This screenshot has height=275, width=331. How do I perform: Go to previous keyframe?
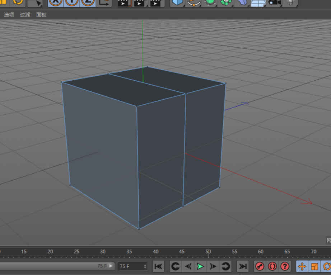coord(176,266)
